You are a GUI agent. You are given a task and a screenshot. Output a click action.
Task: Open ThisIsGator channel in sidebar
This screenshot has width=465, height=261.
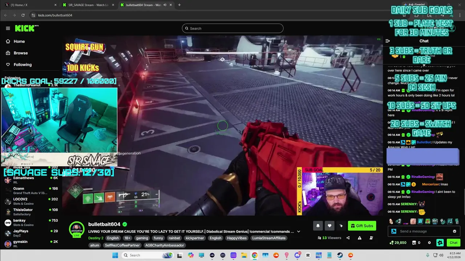coord(31,212)
